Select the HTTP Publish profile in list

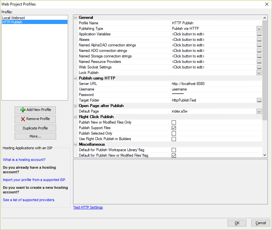click(35, 22)
